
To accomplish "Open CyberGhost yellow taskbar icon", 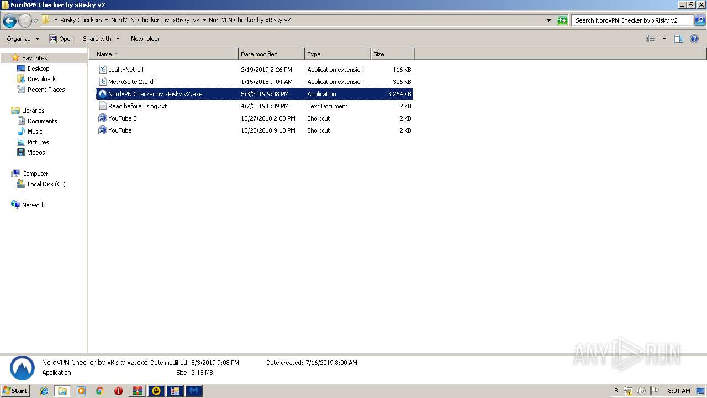I will [x=156, y=391].
